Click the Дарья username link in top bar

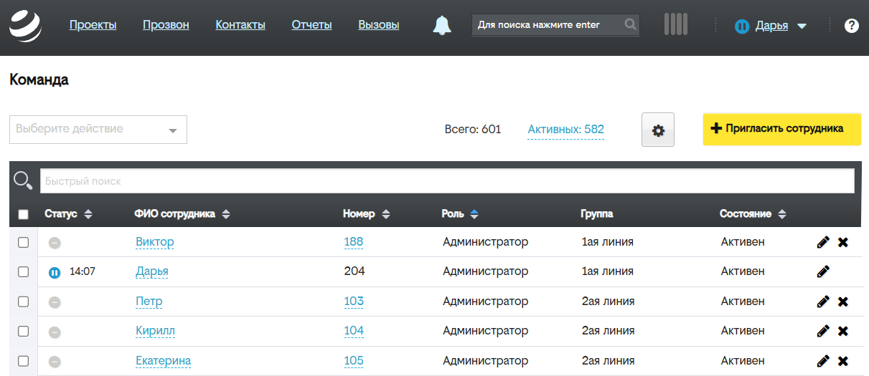(x=771, y=26)
